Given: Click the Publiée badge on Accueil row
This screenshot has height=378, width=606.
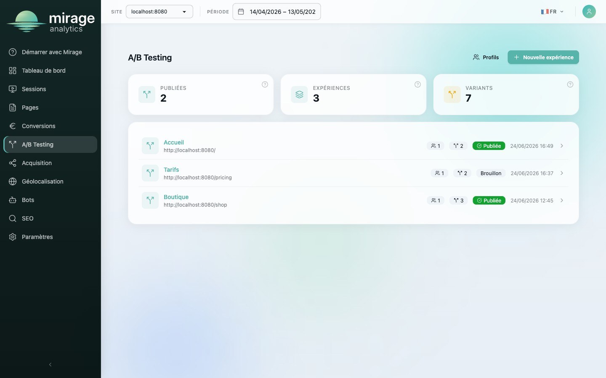Looking at the screenshot, I should [489, 146].
